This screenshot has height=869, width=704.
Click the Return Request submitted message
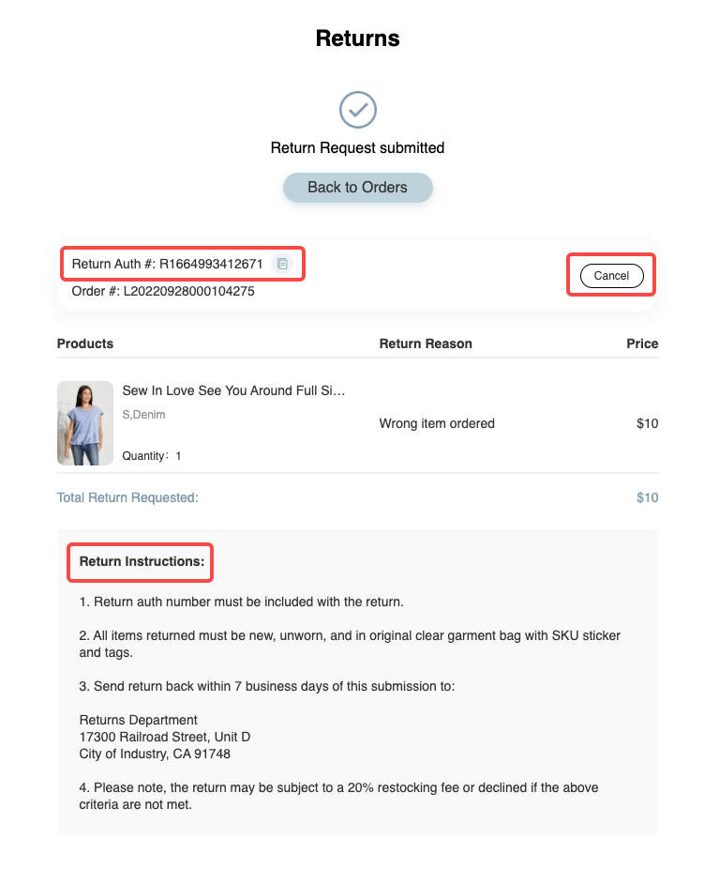point(357,148)
